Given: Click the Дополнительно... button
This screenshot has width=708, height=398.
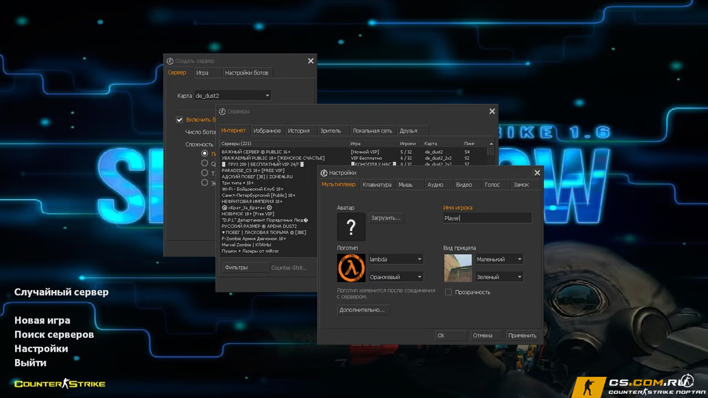Looking at the screenshot, I should click(362, 310).
